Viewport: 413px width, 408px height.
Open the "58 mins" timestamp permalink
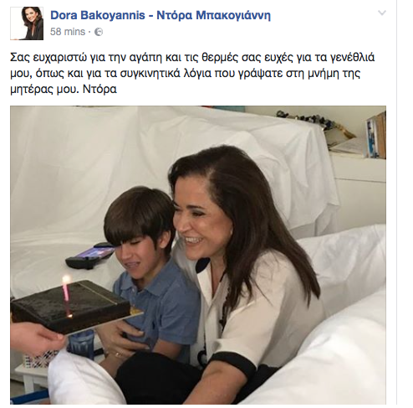point(68,32)
